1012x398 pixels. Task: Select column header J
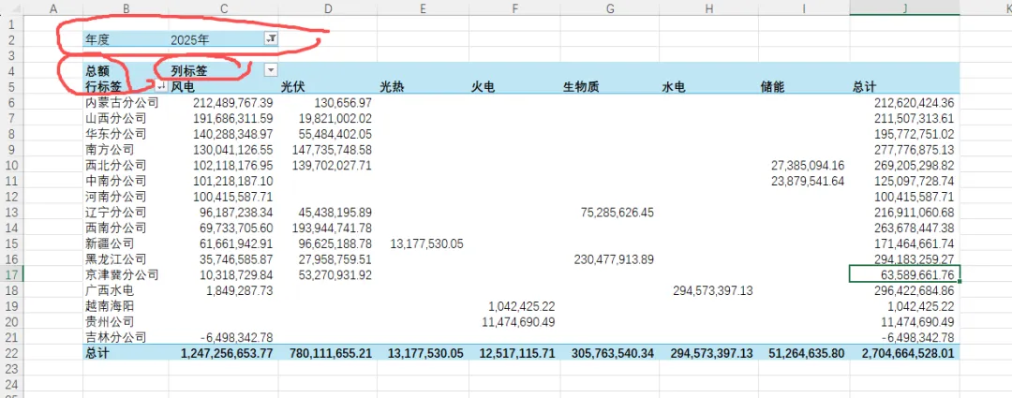[x=904, y=7]
